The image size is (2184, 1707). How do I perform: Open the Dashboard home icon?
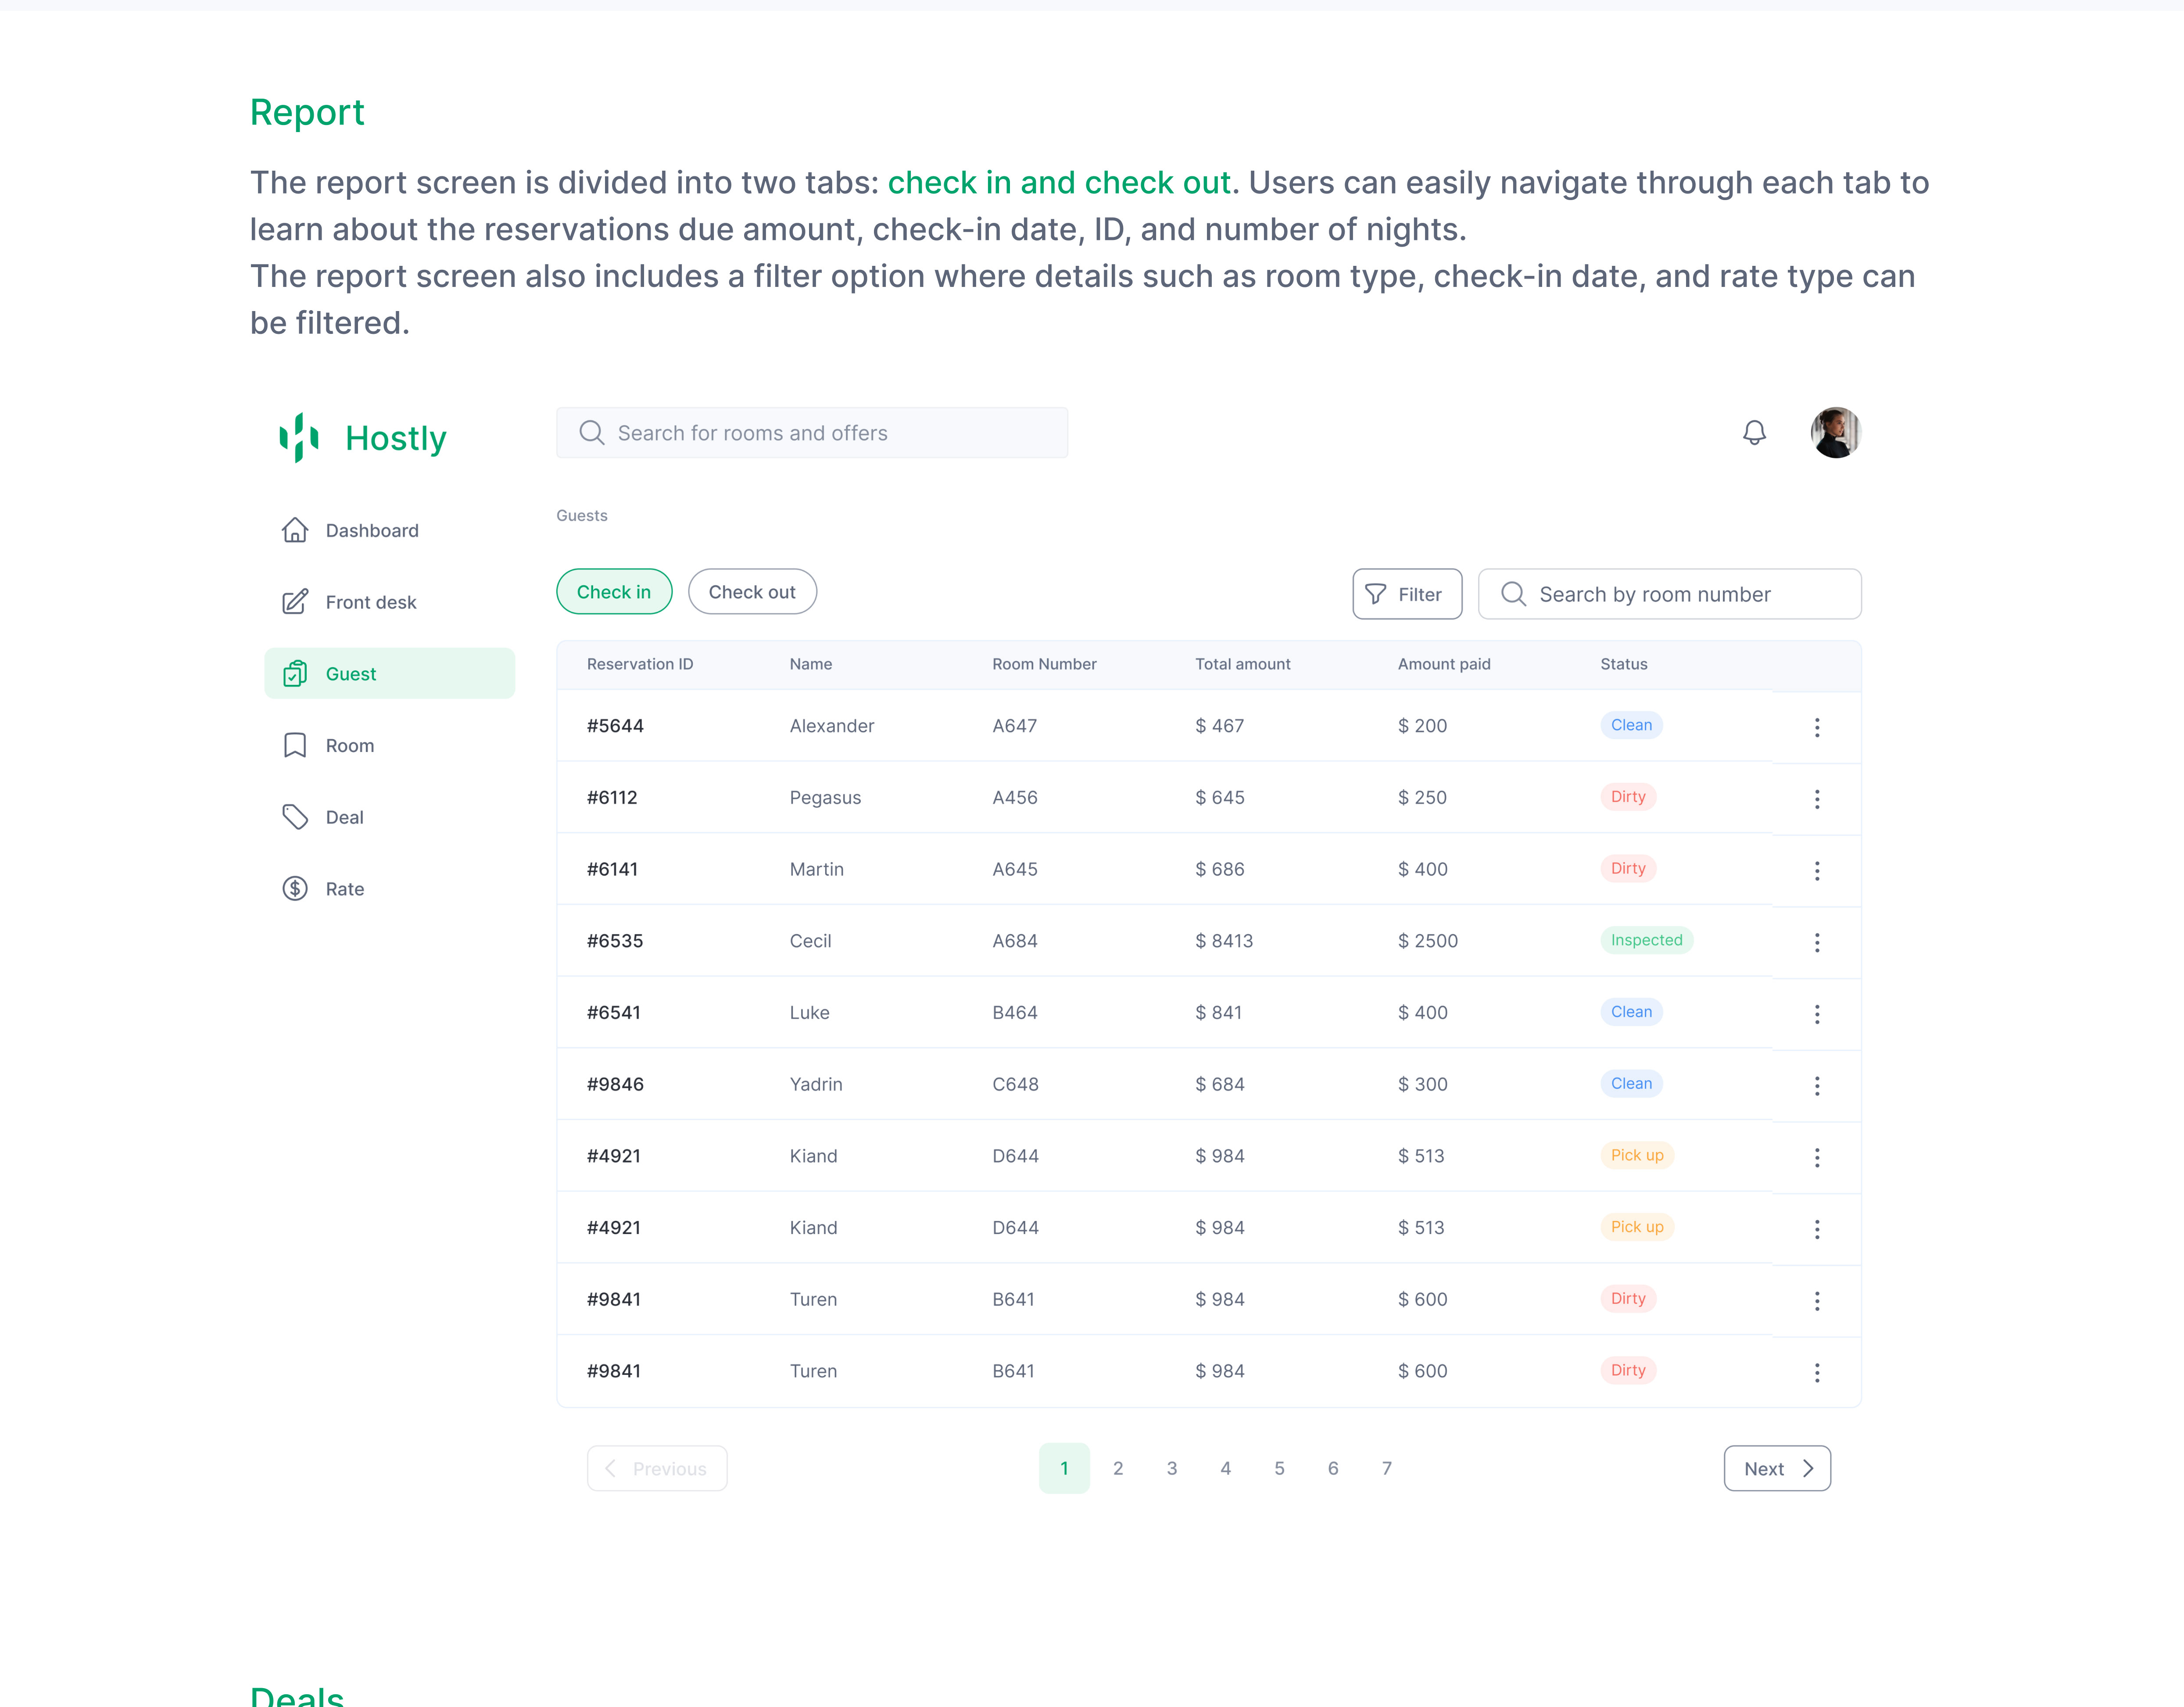coord(295,530)
